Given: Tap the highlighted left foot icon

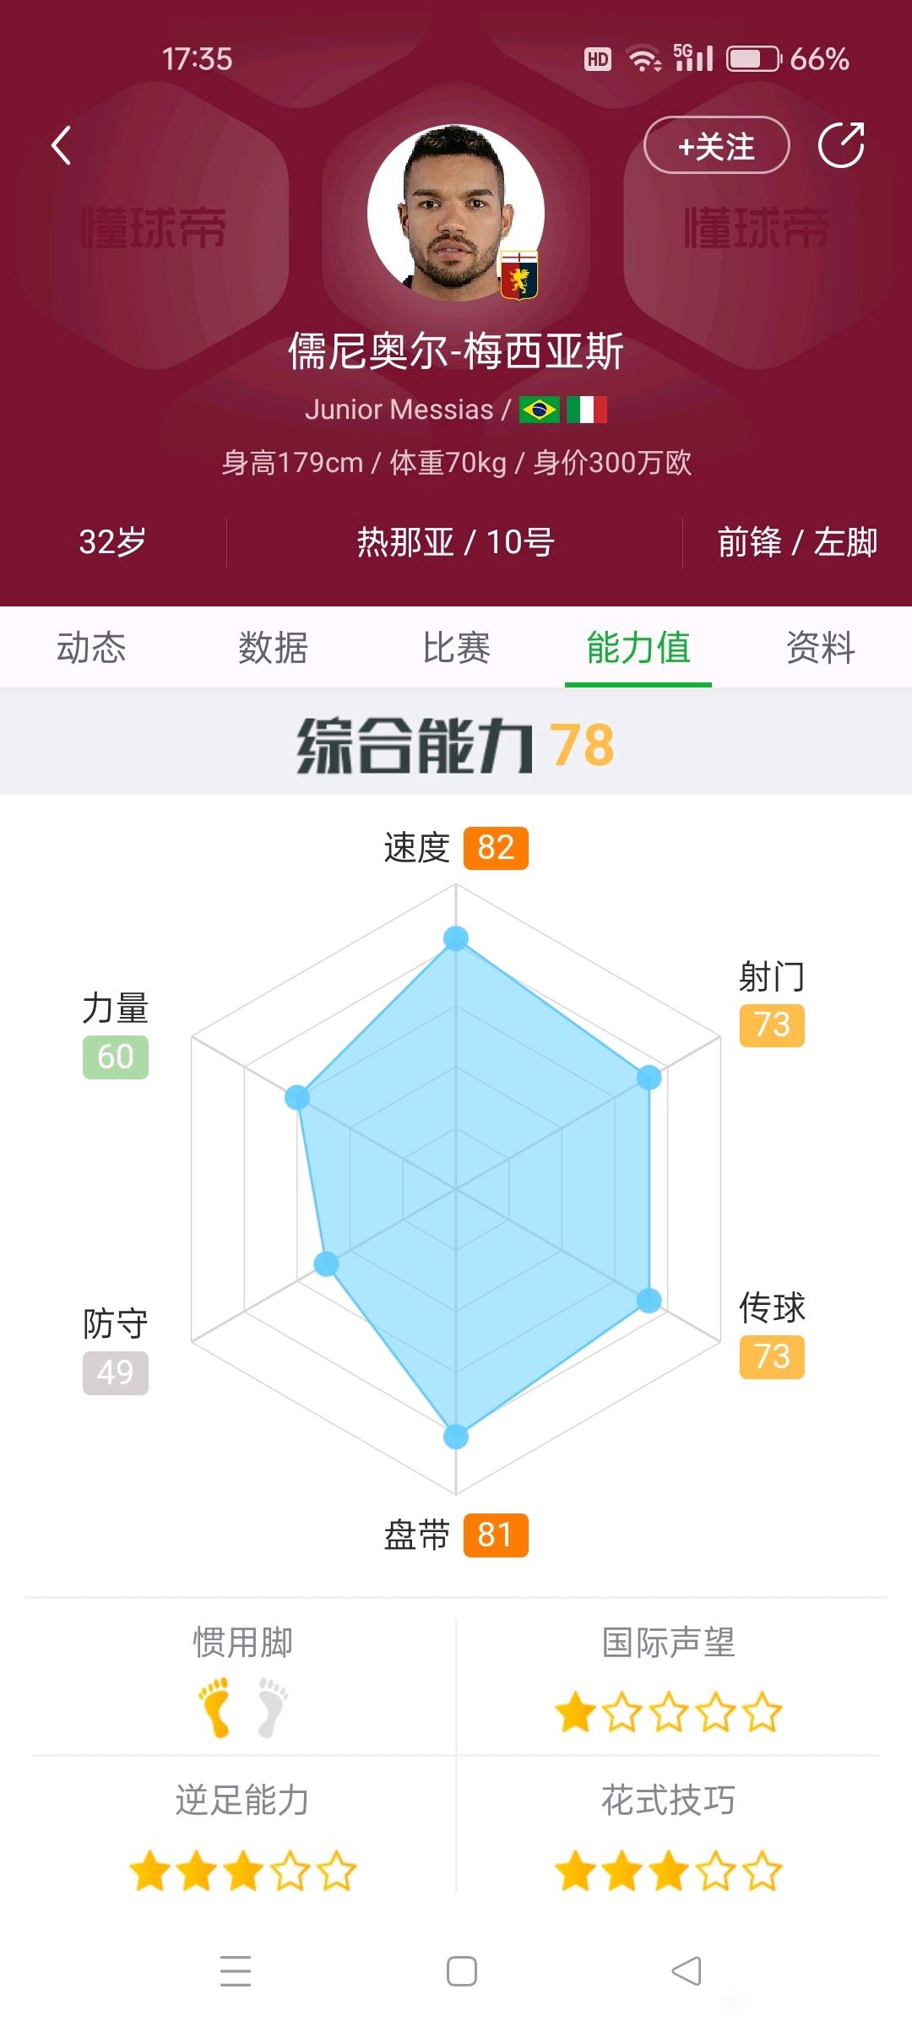Looking at the screenshot, I should (x=214, y=1707).
